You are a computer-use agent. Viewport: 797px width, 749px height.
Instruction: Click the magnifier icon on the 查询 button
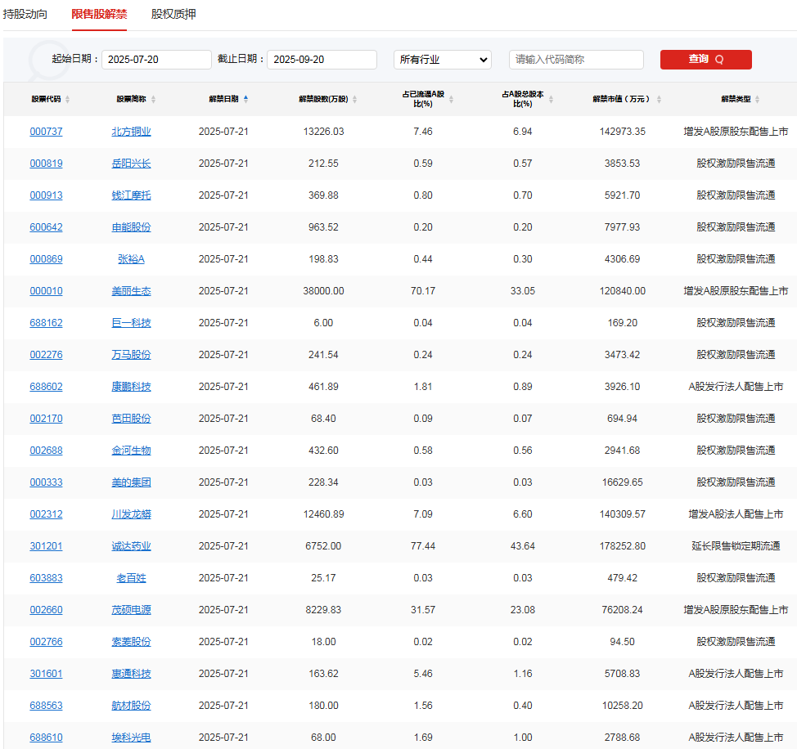(719, 60)
